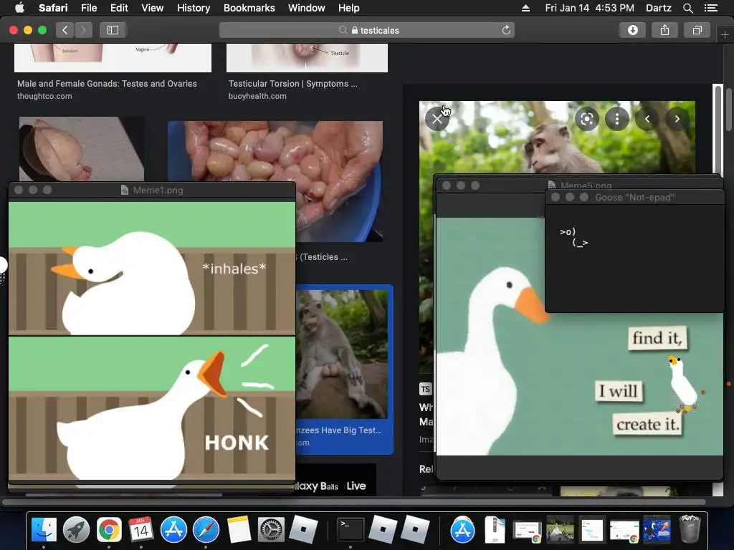Open Finder from the Dock
The height and width of the screenshot is (550, 734).
click(x=44, y=530)
